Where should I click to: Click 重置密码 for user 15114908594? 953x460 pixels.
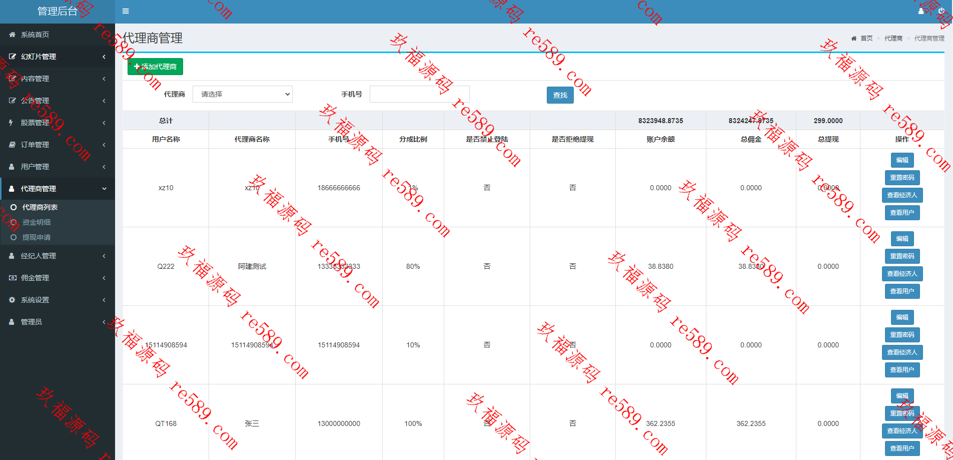(902, 335)
